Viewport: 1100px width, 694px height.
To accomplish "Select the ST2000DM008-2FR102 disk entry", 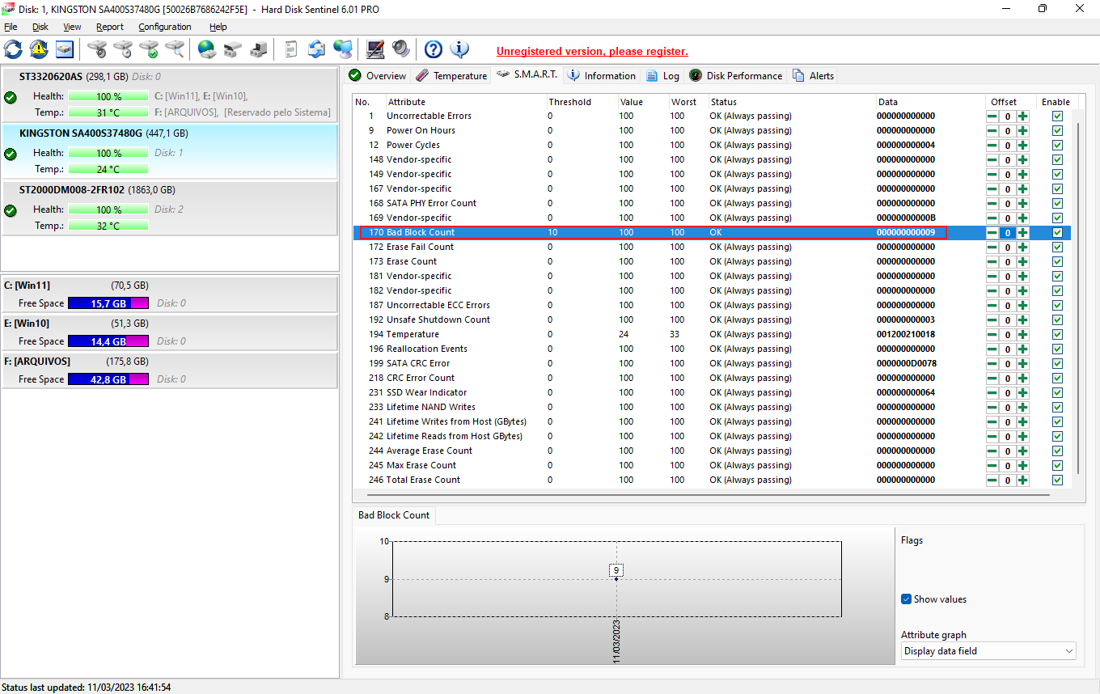I will (x=169, y=208).
